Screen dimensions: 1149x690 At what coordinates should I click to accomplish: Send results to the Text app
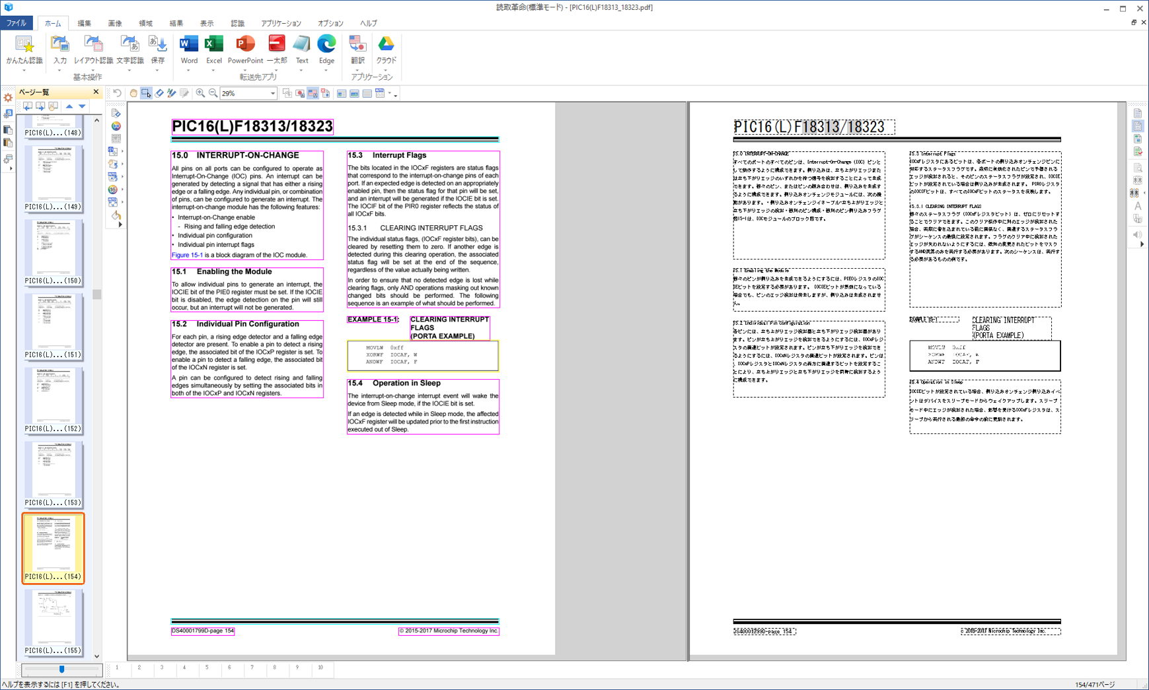(x=301, y=50)
